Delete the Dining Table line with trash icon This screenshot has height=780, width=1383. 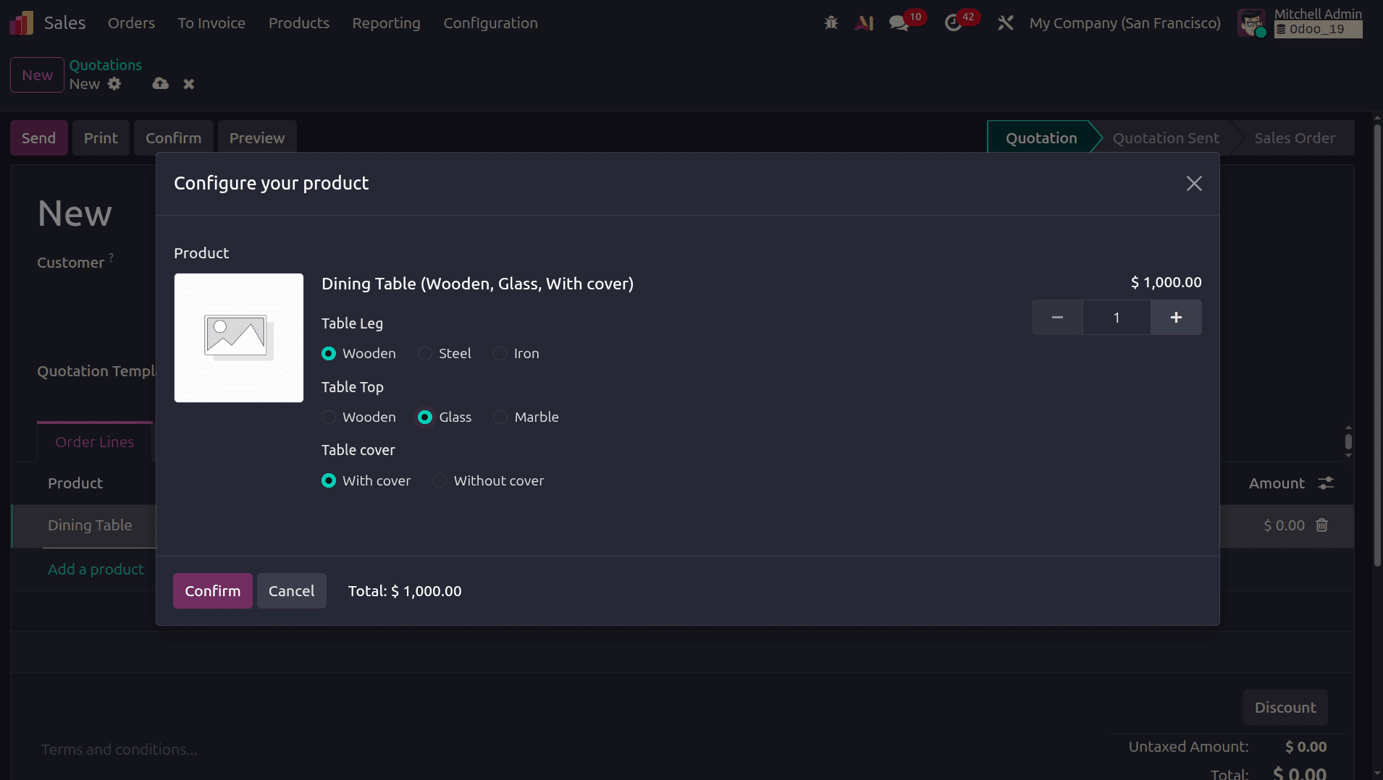click(x=1322, y=525)
